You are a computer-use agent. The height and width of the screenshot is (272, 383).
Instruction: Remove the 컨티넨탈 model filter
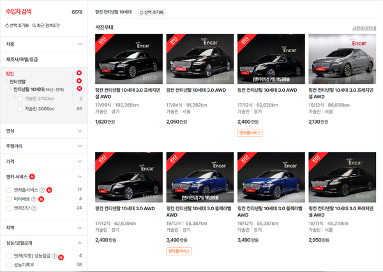pos(79,81)
